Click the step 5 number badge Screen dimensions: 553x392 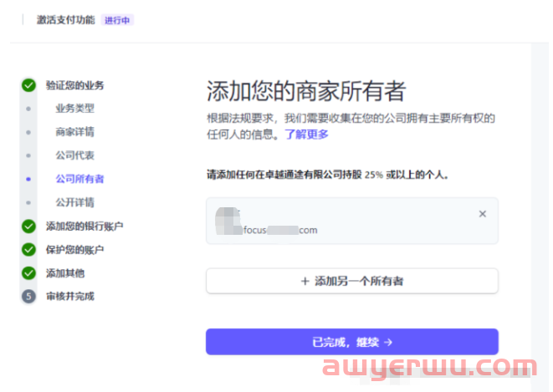tap(29, 297)
